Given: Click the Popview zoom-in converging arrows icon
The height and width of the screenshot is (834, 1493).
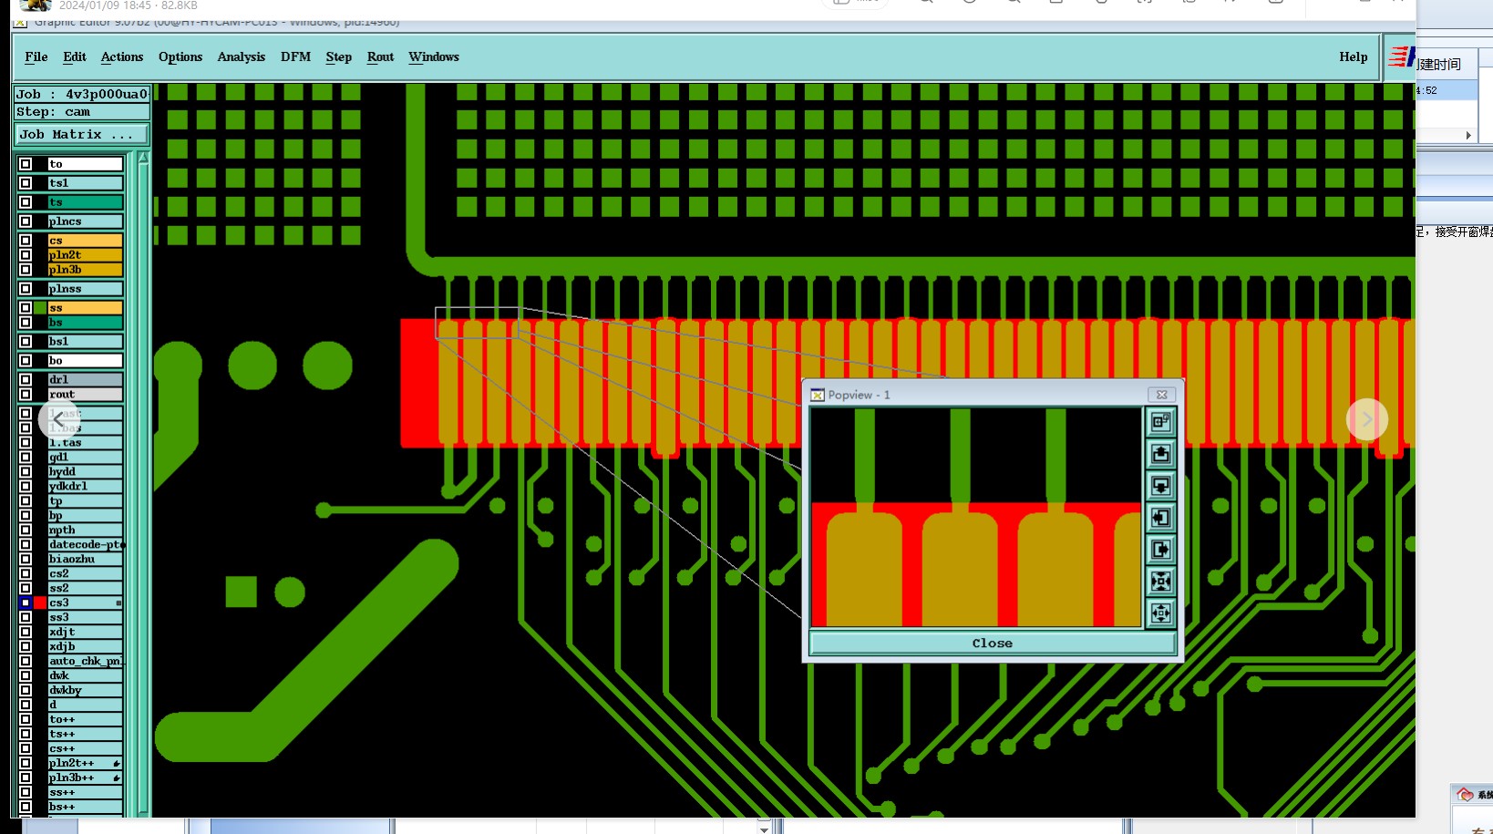Looking at the screenshot, I should tap(1160, 582).
